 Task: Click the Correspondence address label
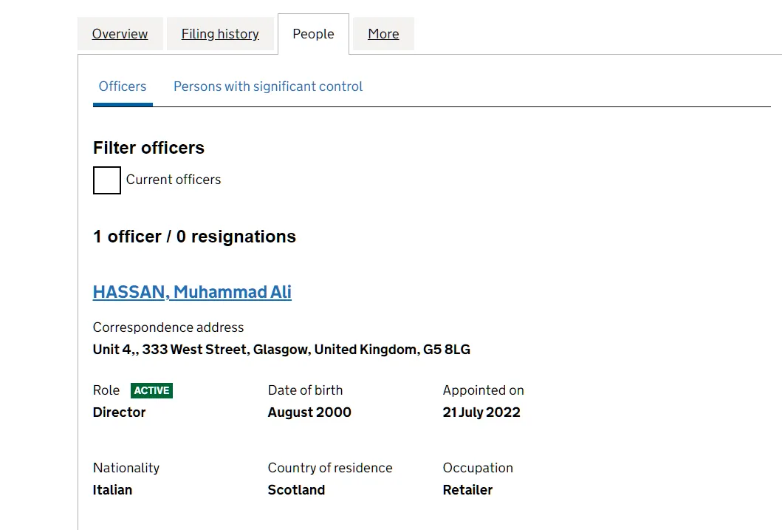tap(168, 327)
